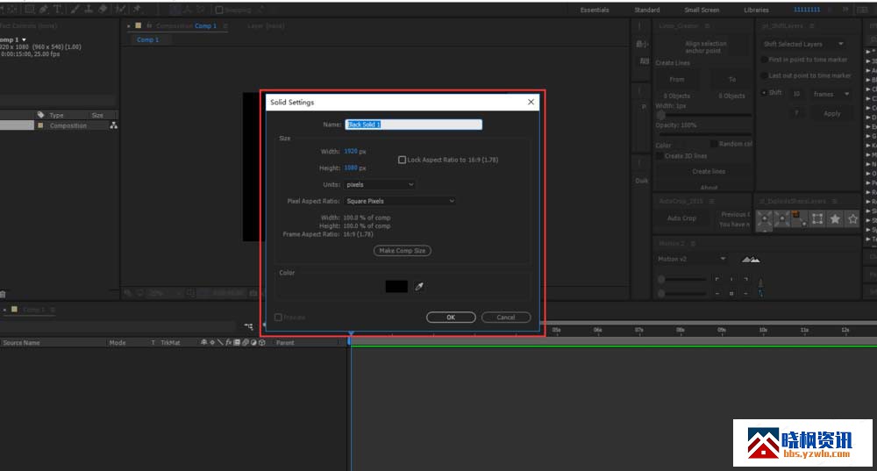Switch to Small Screen workspace
877x471 pixels.
702,10
